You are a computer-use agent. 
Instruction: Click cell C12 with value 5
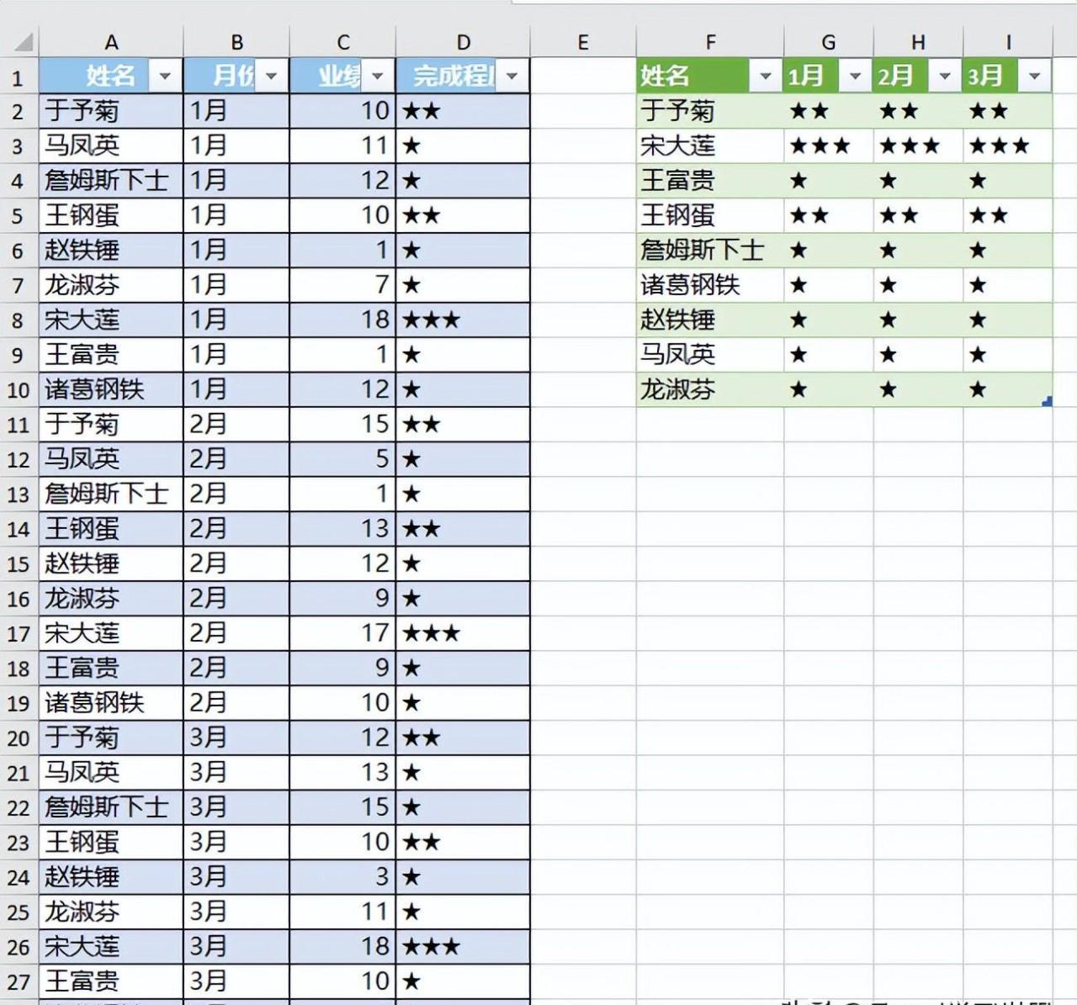click(x=342, y=459)
